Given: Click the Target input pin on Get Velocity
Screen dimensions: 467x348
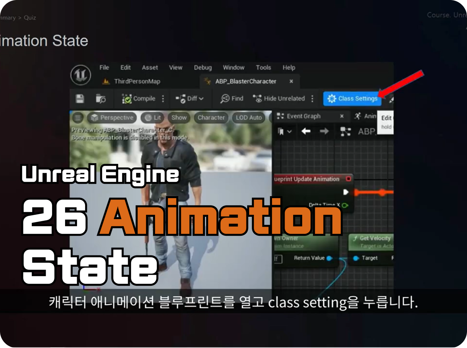Looking at the screenshot, I should (356, 258).
